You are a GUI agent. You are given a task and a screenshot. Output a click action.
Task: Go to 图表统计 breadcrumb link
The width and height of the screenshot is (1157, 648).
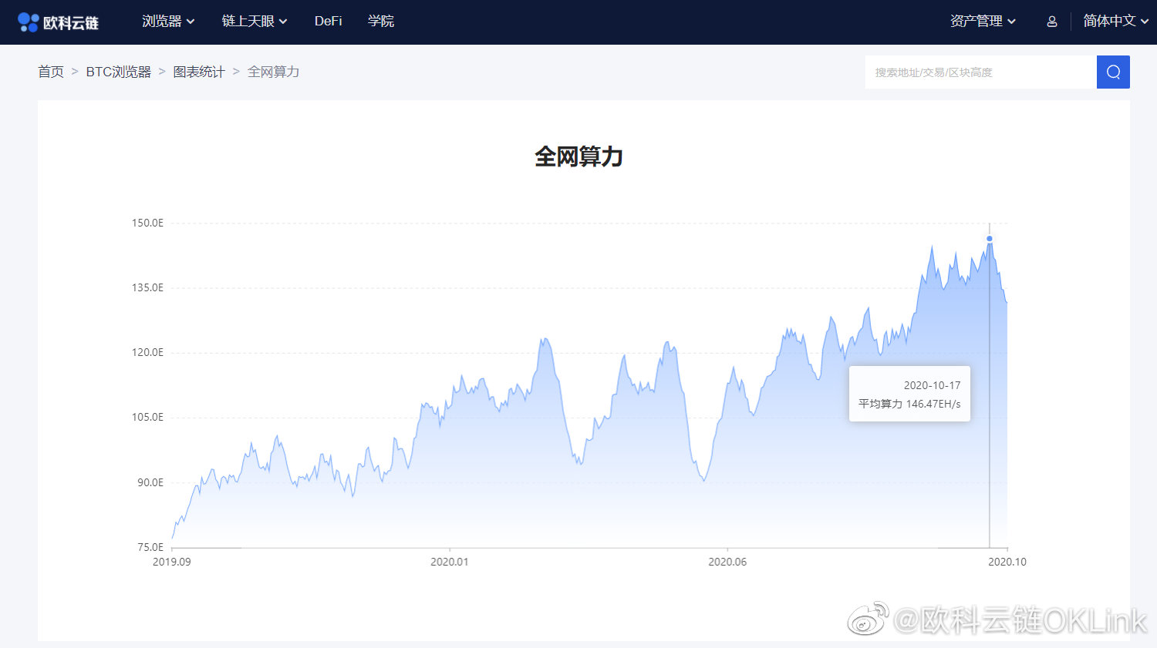199,72
